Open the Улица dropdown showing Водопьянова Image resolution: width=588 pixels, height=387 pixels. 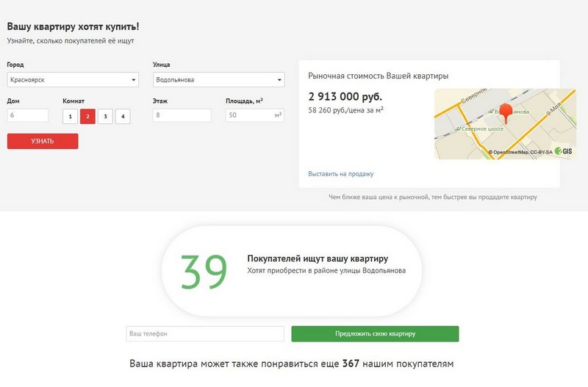click(218, 80)
